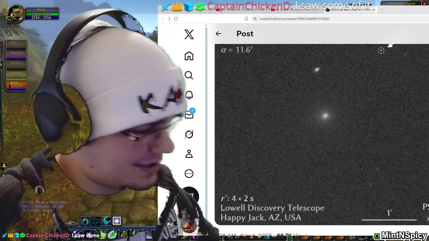Activate the second stance bar icon
The height and width of the screenshot is (241, 429).
coord(96,221)
